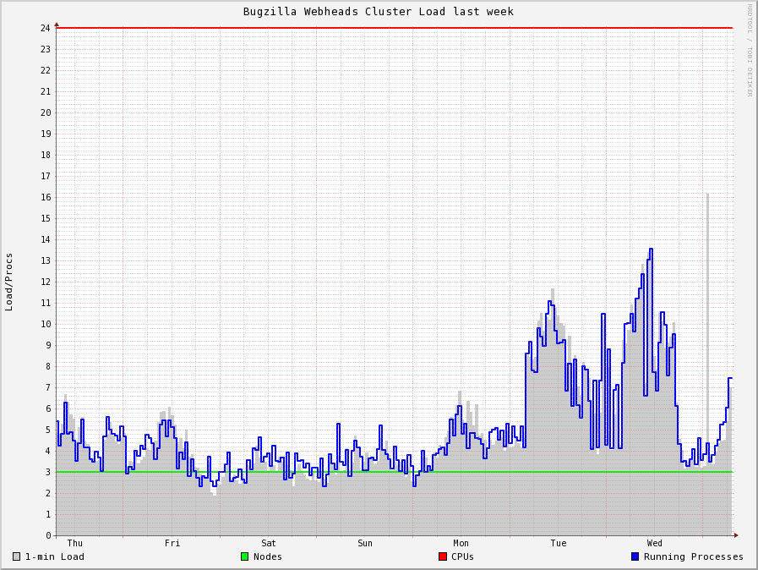Click the y-axis value '21'
The width and height of the screenshot is (758, 570).
click(46, 91)
